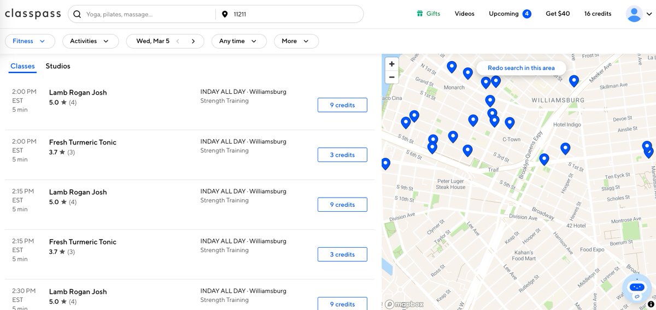The height and width of the screenshot is (310, 656).
Task: Switch to the Studios tab
Action: pos(58,66)
